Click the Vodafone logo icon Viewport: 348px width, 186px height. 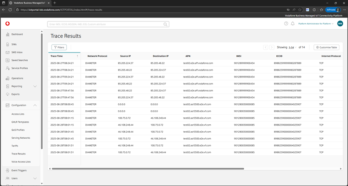7,24
